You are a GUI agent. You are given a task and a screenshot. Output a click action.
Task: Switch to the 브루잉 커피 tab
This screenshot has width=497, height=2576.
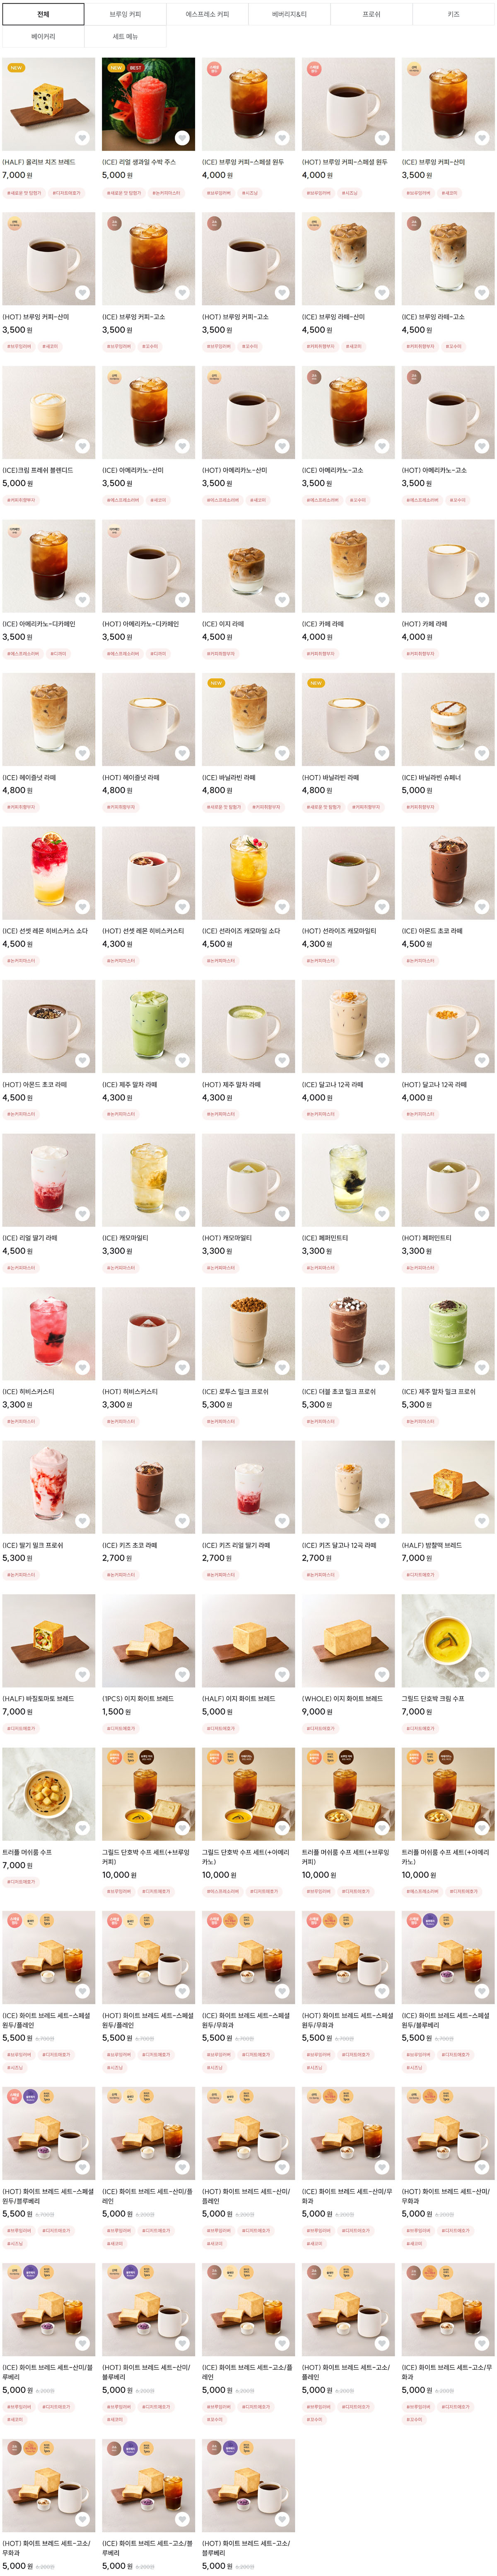click(125, 14)
